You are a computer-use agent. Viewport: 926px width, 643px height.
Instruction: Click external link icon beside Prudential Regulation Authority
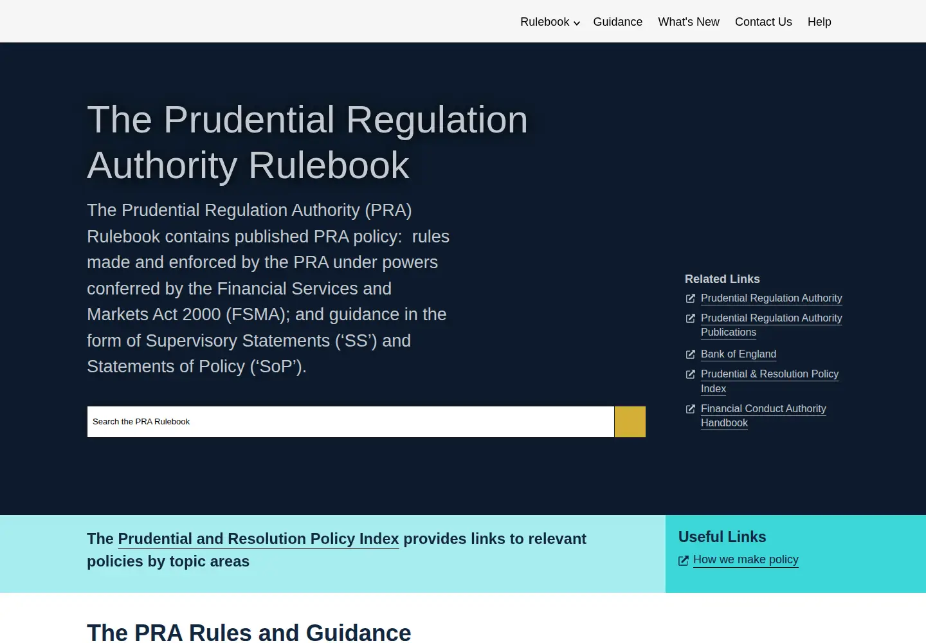pyautogui.click(x=691, y=298)
